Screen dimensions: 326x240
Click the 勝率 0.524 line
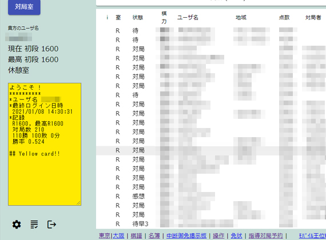(28, 142)
